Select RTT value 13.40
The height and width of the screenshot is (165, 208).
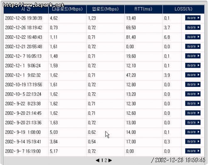click(x=131, y=18)
